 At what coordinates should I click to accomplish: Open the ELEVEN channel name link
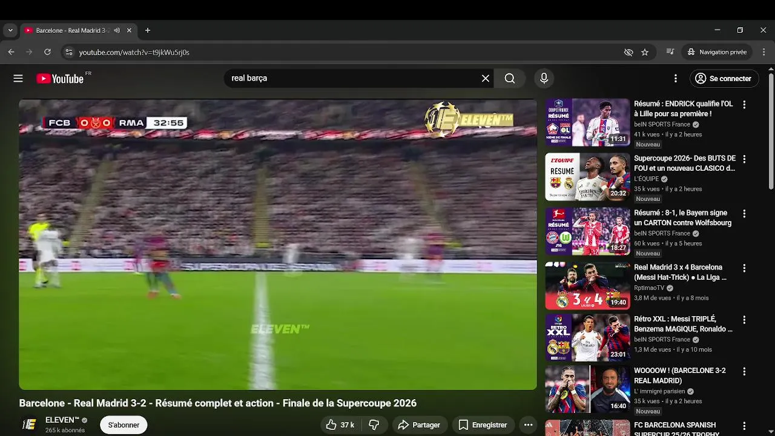pos(62,420)
